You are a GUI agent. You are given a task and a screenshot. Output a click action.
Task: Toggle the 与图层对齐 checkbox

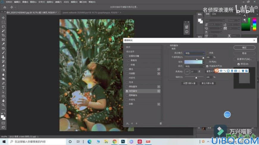coord(207,66)
